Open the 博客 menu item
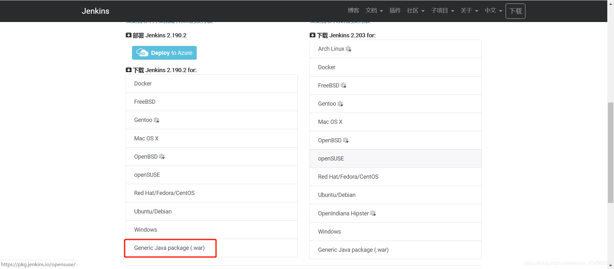Screen dimensions: 614x269 click(353, 11)
